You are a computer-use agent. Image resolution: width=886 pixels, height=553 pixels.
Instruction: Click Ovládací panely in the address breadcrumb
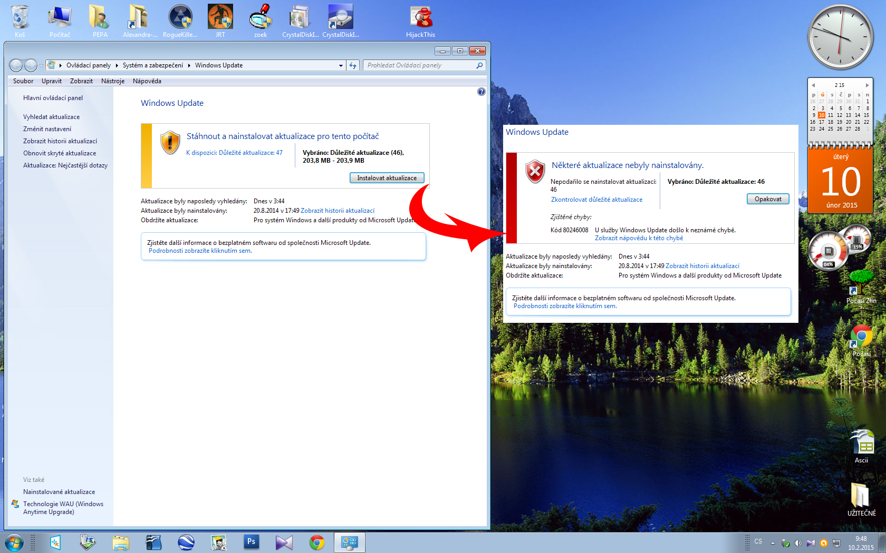click(x=89, y=65)
